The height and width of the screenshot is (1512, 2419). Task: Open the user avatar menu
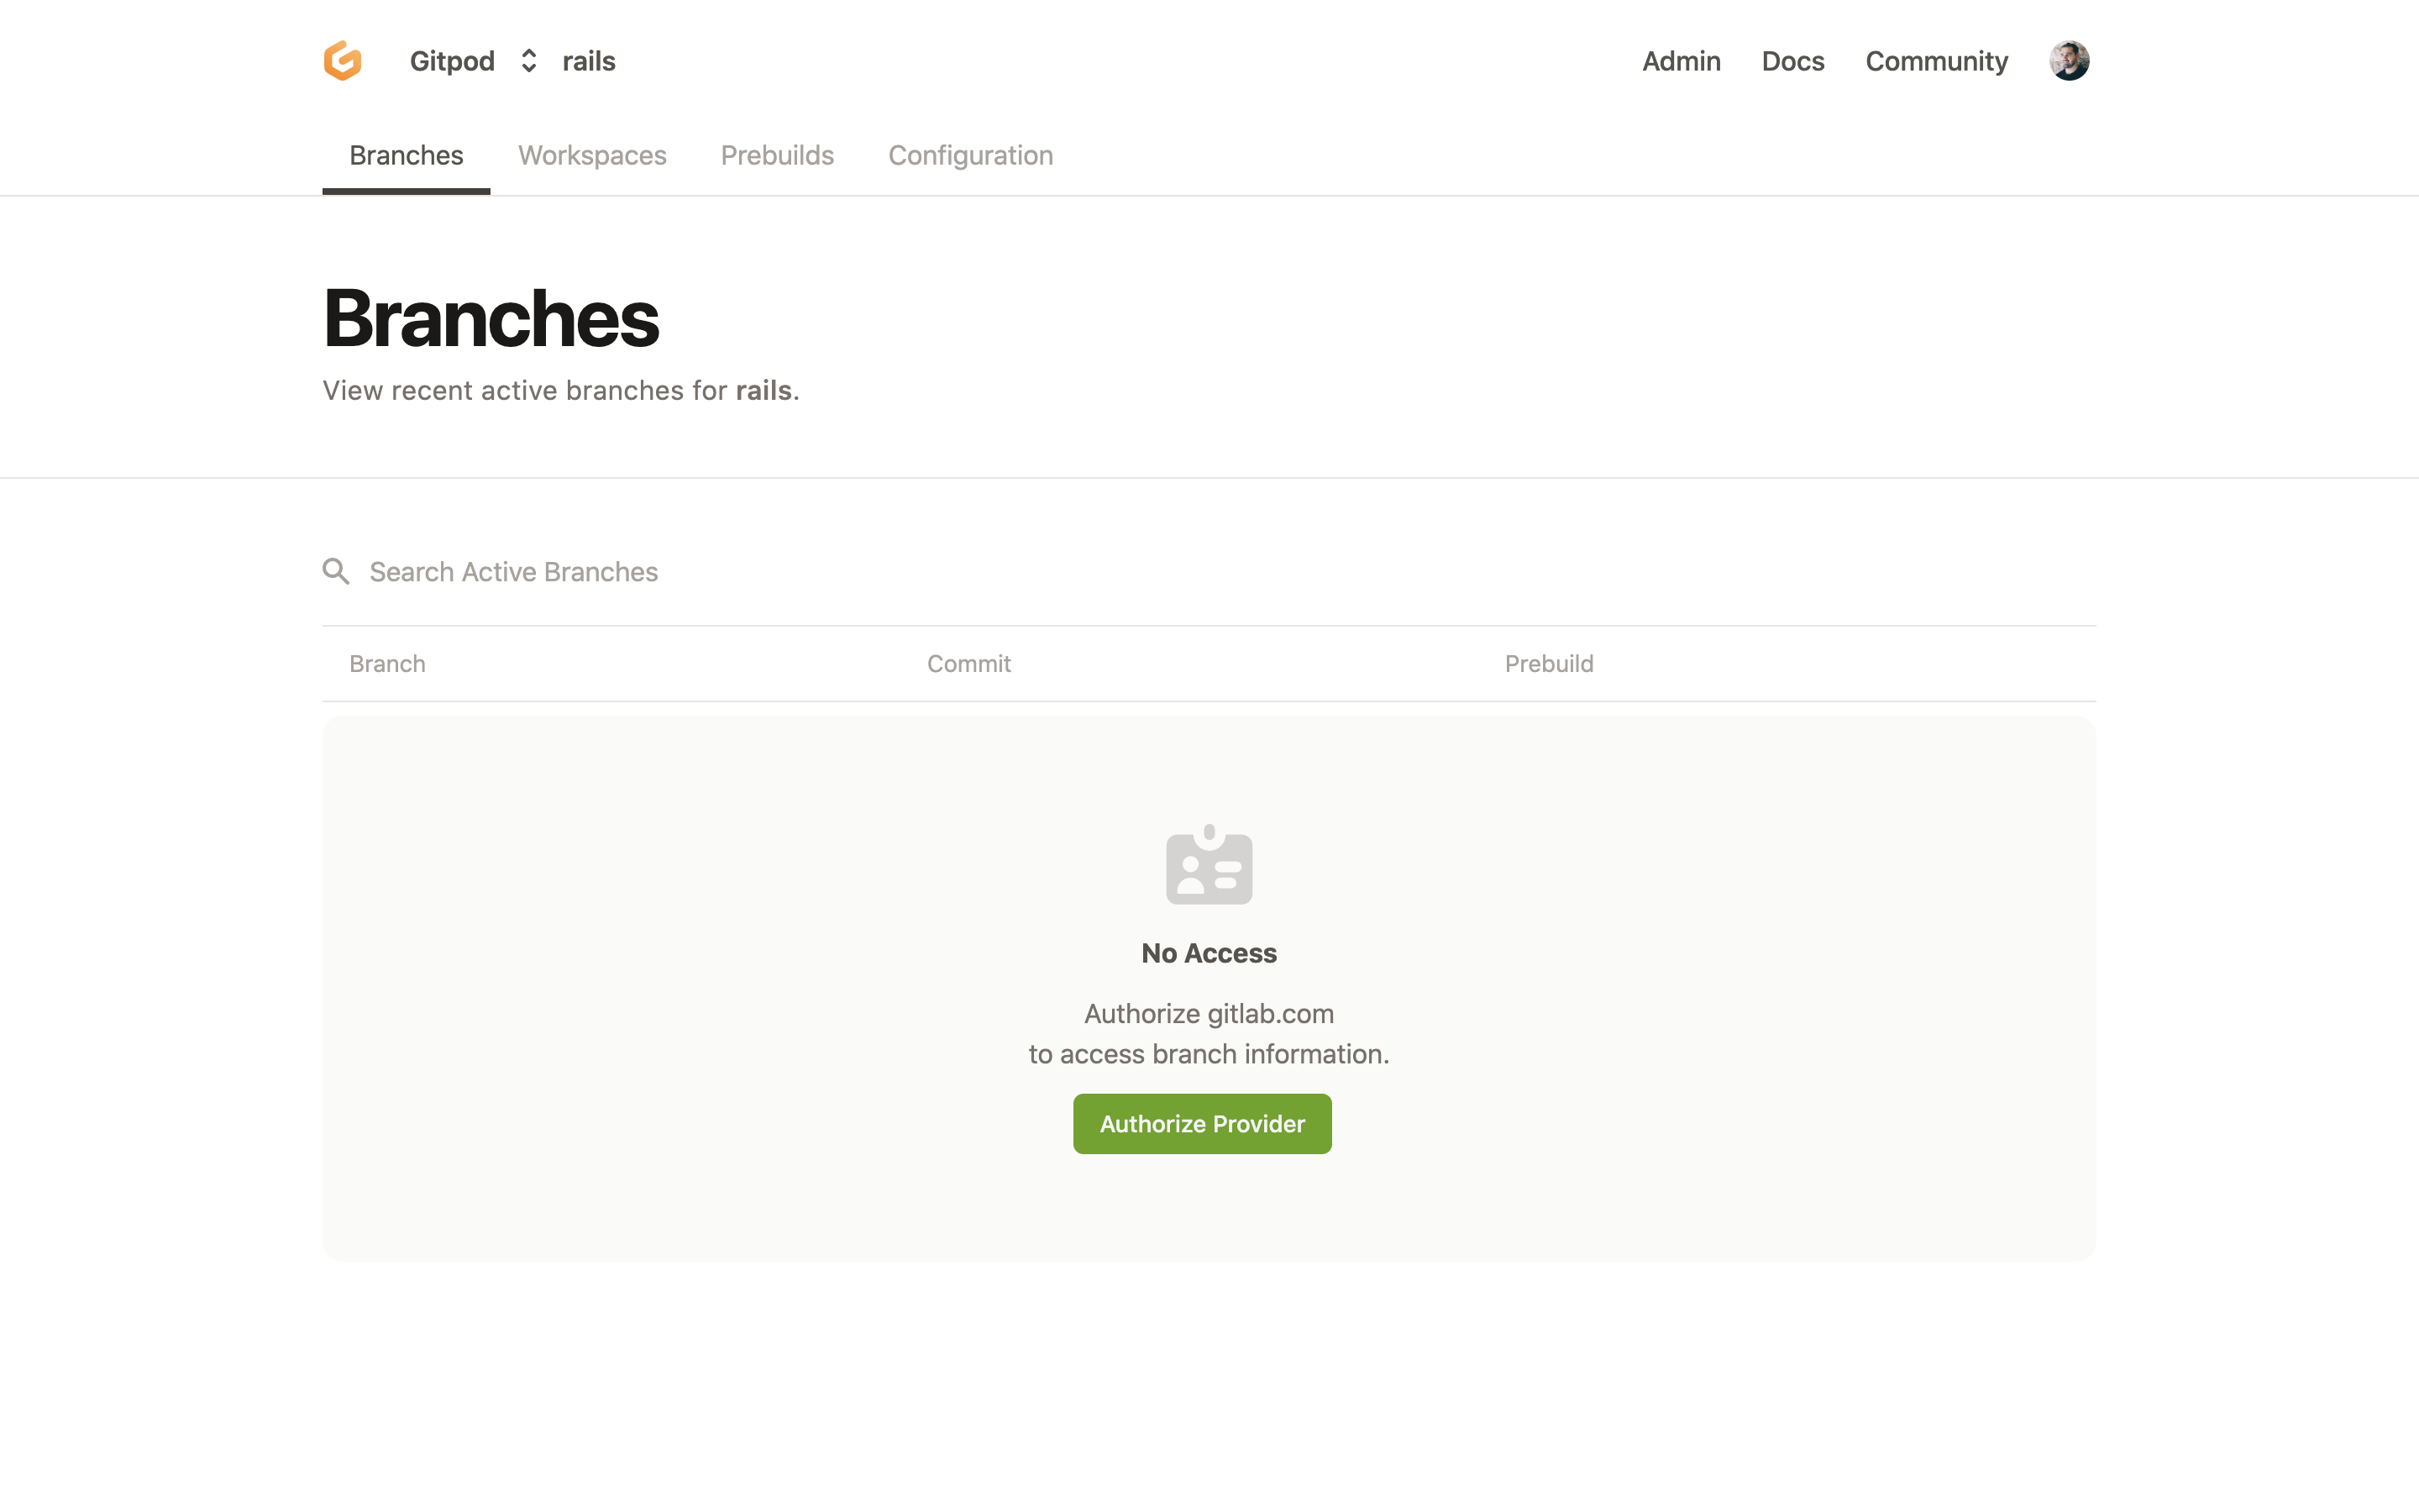(2068, 61)
